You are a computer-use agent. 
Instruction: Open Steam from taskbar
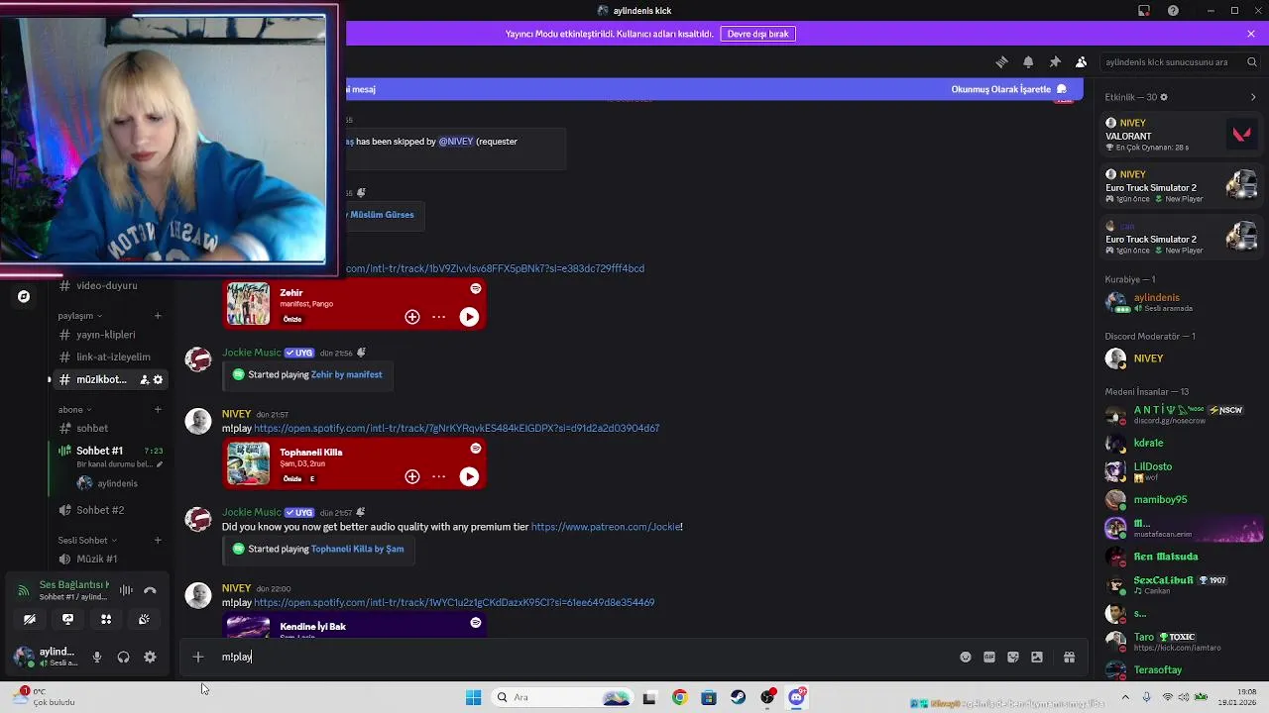coord(739,697)
